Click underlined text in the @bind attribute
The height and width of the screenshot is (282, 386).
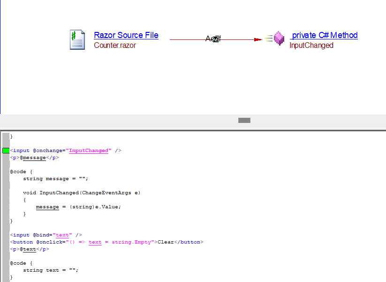click(62, 235)
